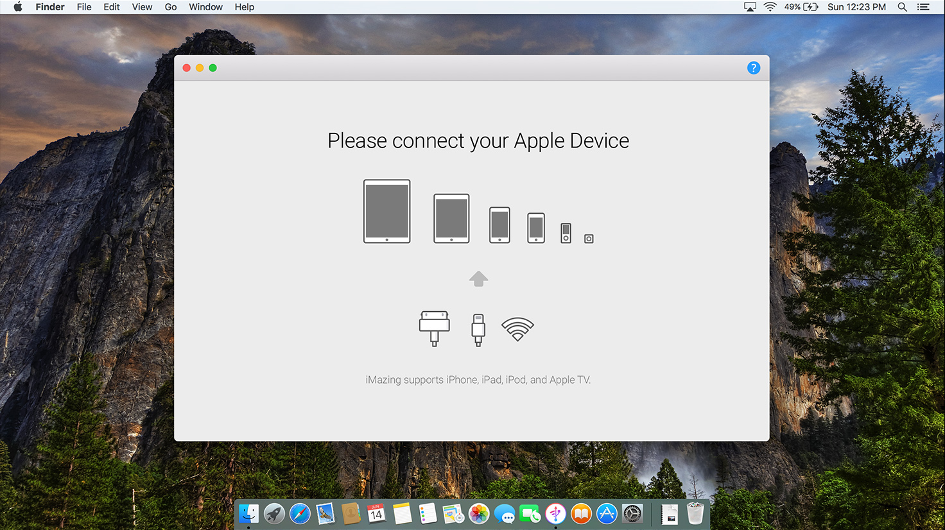This screenshot has width=945, height=530.
Task: Open Calendar showing 14 in Dock
Action: (x=376, y=514)
